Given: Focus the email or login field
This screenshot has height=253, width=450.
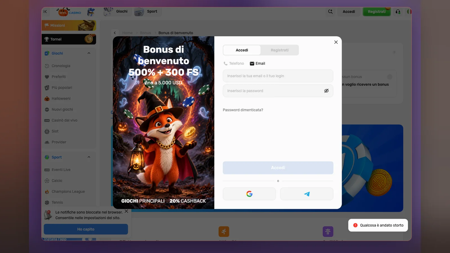Looking at the screenshot, I should click(x=278, y=76).
